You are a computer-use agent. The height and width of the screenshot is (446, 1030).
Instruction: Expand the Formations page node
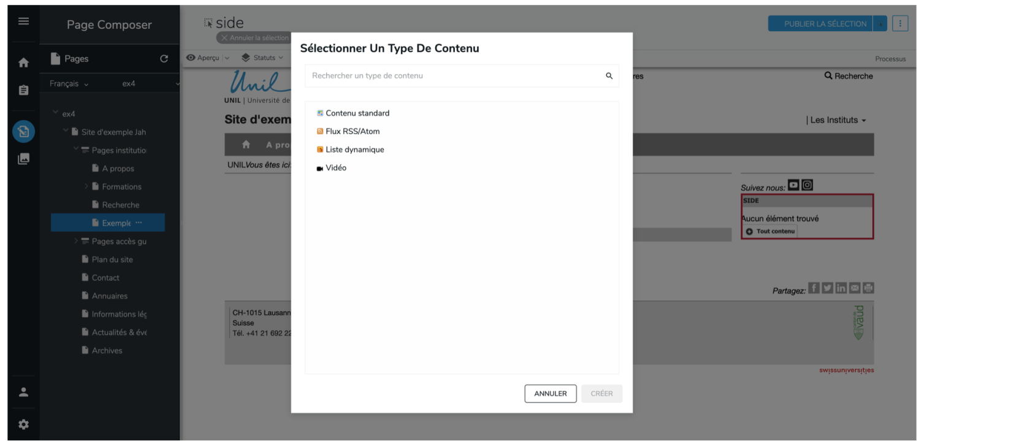pos(86,186)
